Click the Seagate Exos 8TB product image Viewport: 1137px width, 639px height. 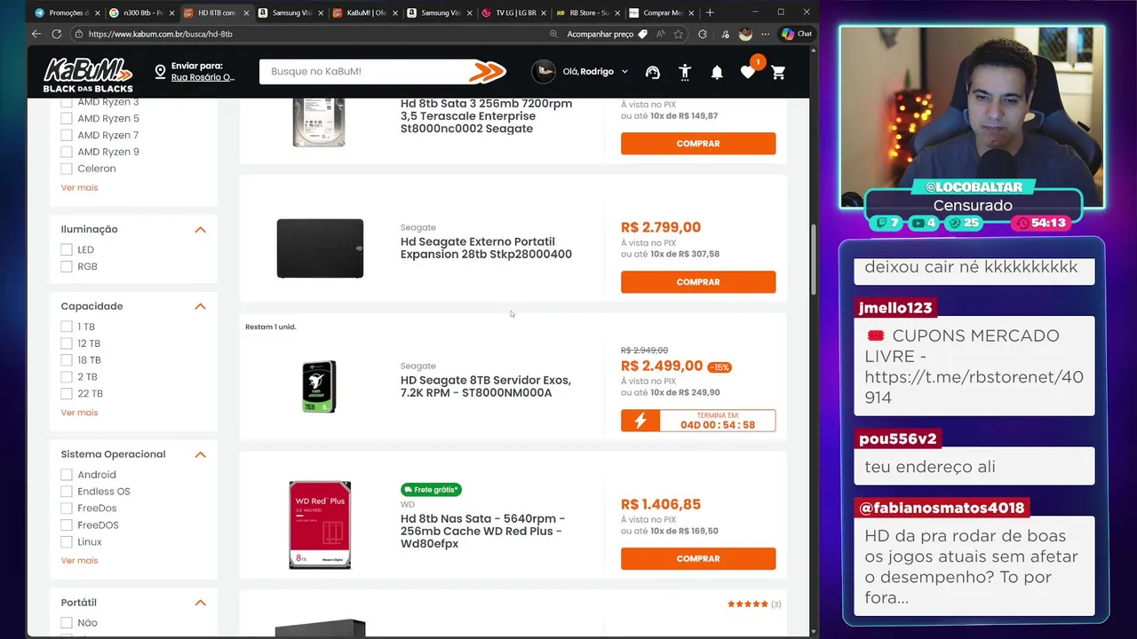click(319, 386)
